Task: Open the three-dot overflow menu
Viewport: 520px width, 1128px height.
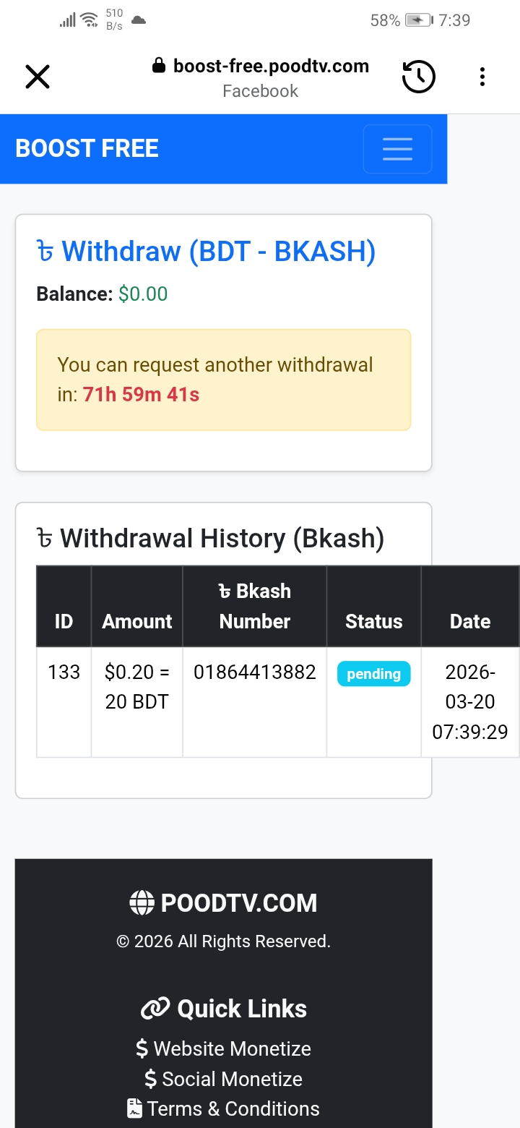Action: coord(482,77)
